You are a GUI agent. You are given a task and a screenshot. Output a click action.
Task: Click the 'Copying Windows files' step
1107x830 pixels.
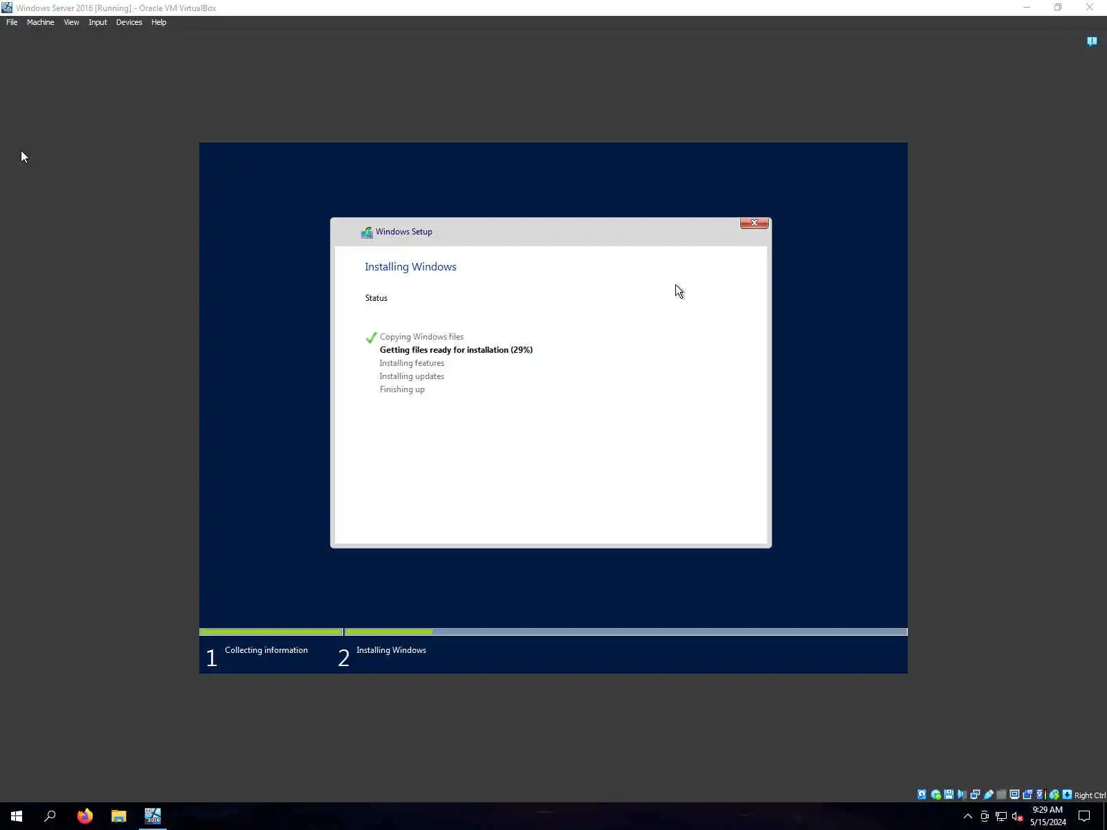point(421,337)
